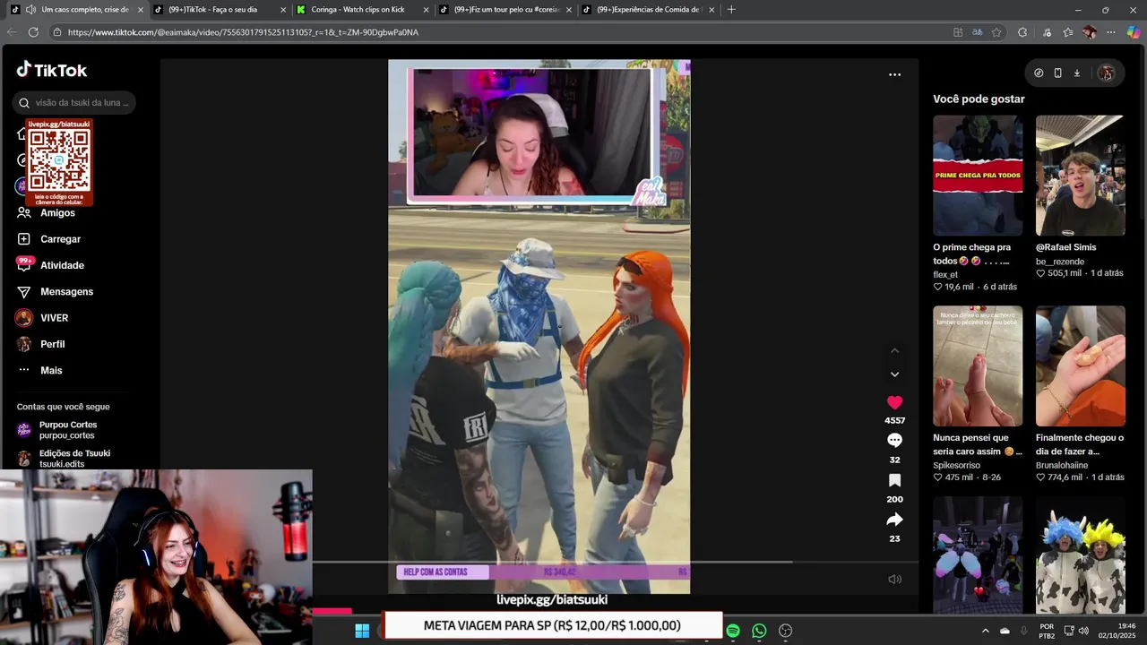
Task: Open system volume tray icon
Action: point(1083,631)
